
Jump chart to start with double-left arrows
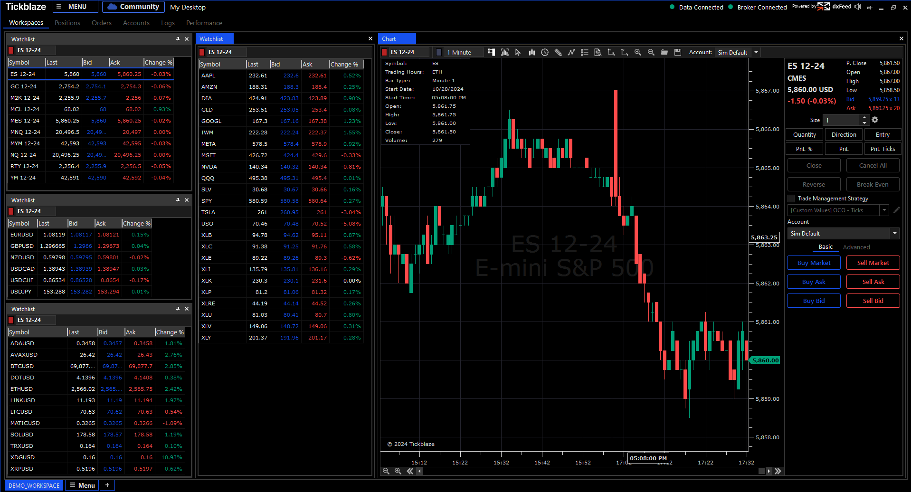pos(410,471)
